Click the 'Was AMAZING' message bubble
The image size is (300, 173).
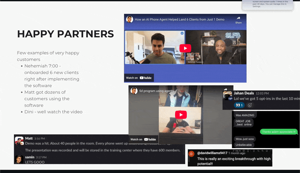[x=245, y=115]
